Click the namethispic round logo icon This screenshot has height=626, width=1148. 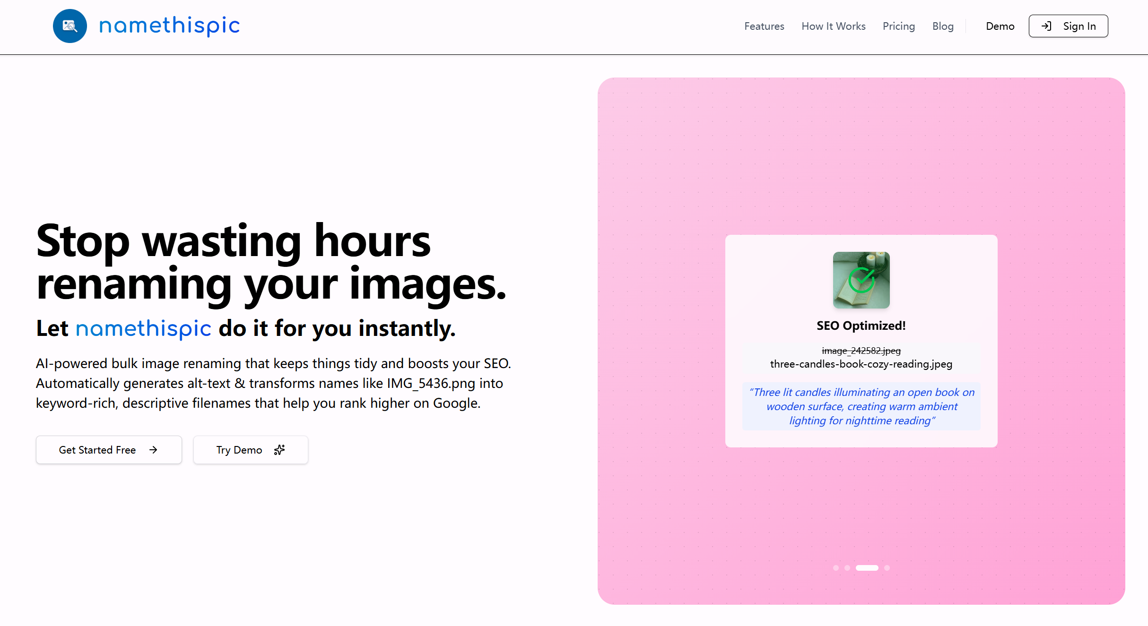coord(70,26)
